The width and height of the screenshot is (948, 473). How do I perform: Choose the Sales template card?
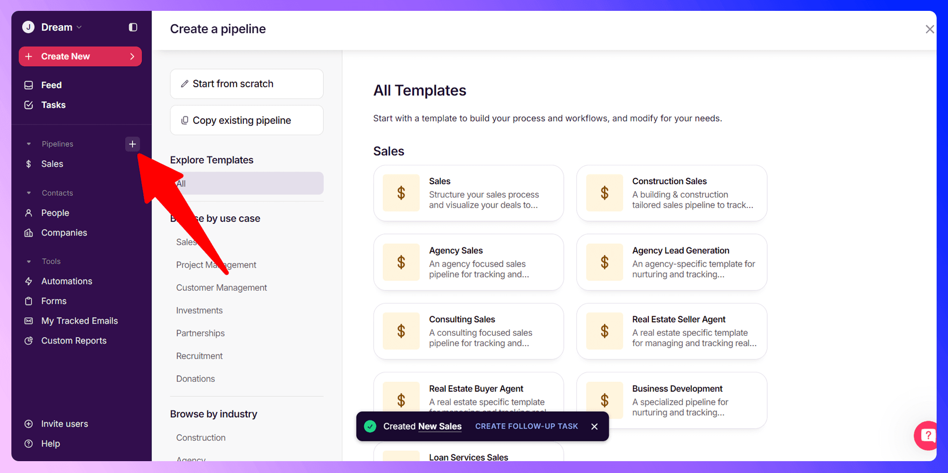(x=469, y=193)
